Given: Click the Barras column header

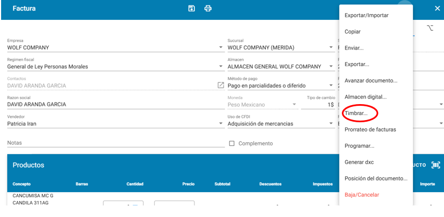Looking at the screenshot, I should tap(82, 184).
